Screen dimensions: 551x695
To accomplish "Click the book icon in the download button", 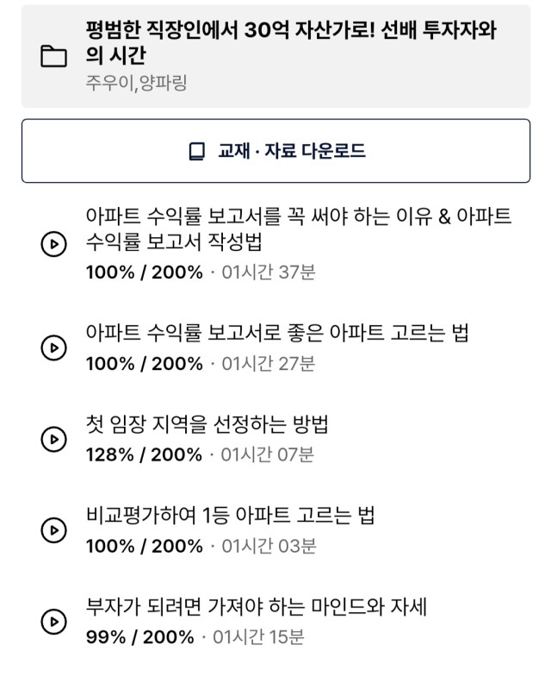I will click(x=197, y=151).
